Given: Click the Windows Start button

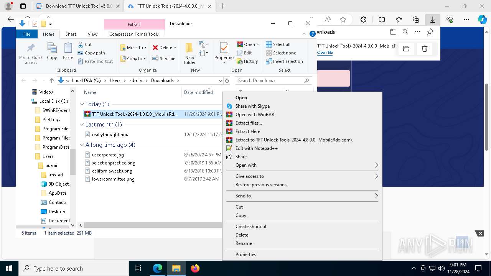Looking at the screenshot, I should click(x=9, y=268).
